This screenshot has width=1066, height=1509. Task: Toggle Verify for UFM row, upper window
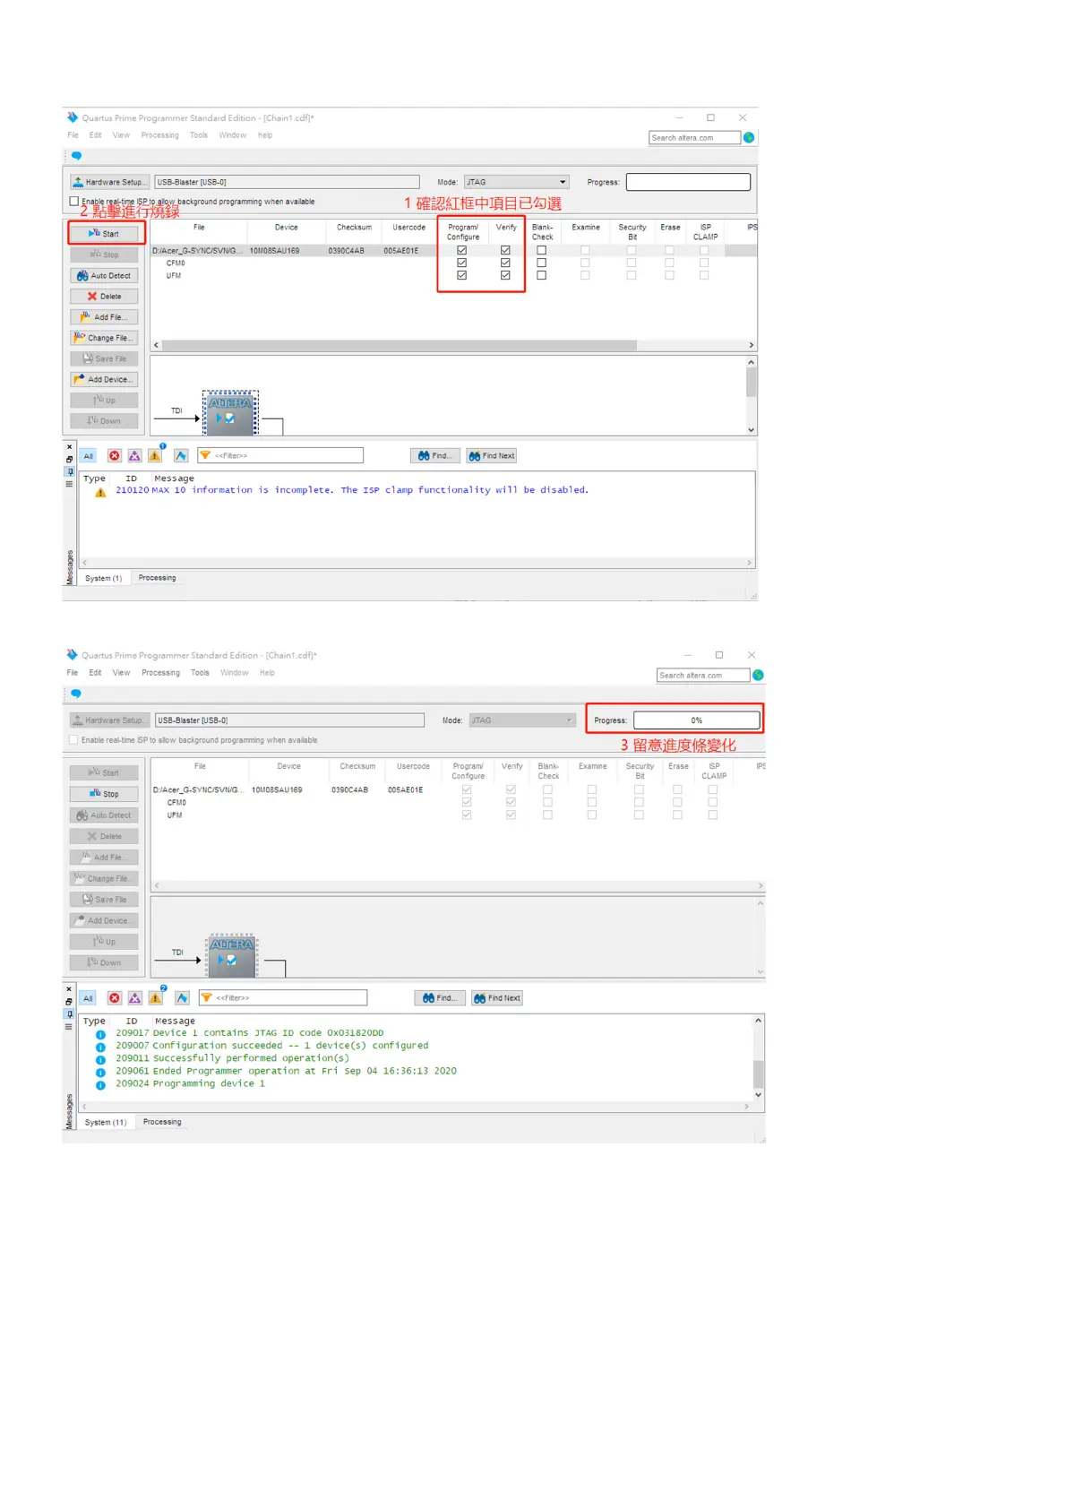tap(505, 276)
